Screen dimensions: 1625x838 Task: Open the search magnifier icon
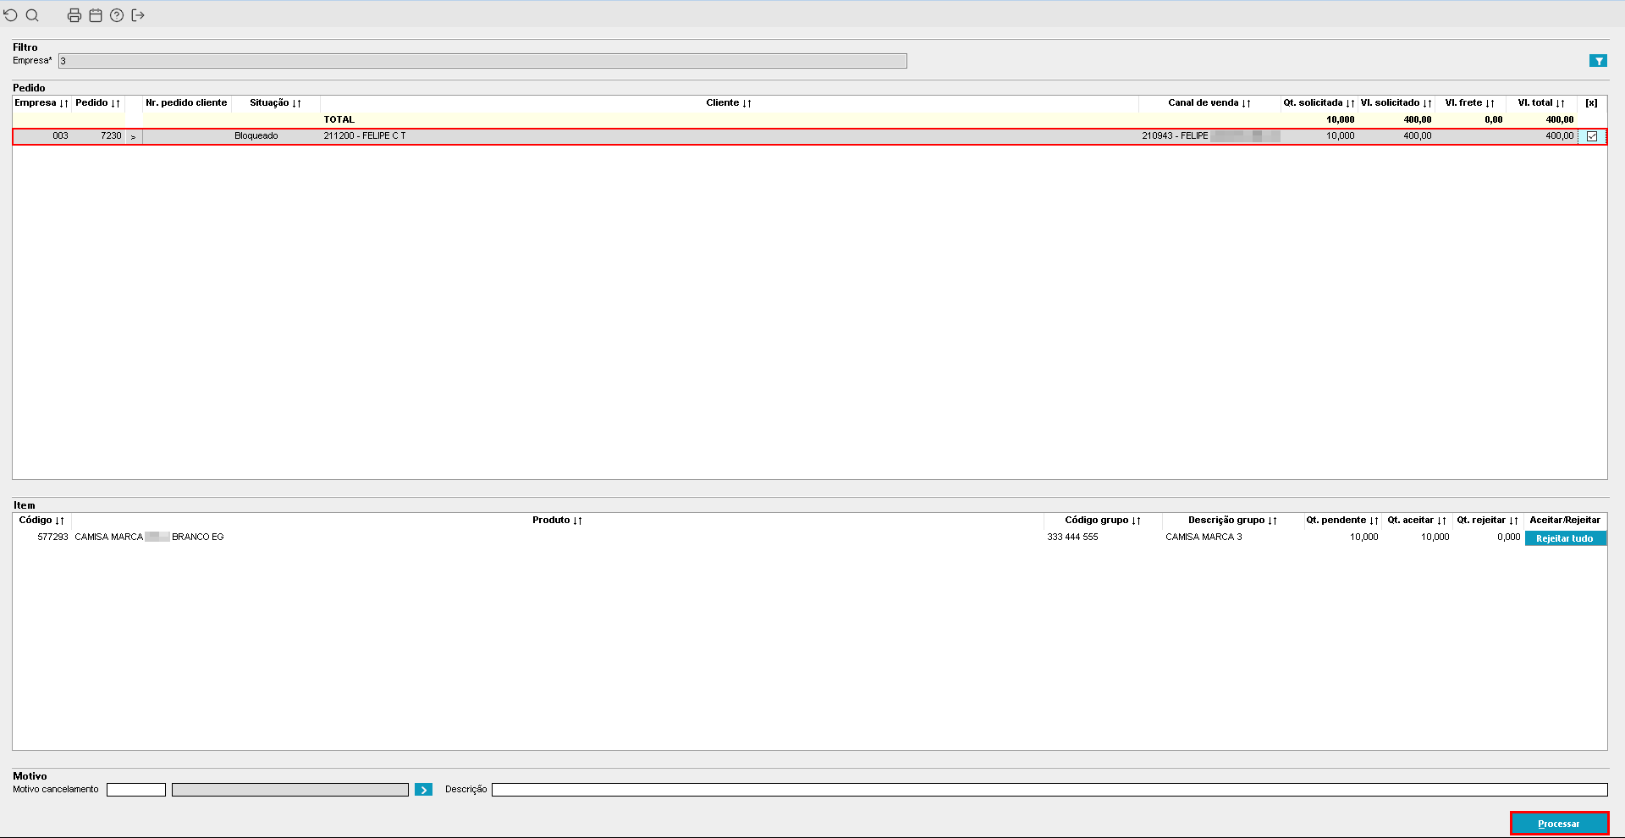point(32,15)
